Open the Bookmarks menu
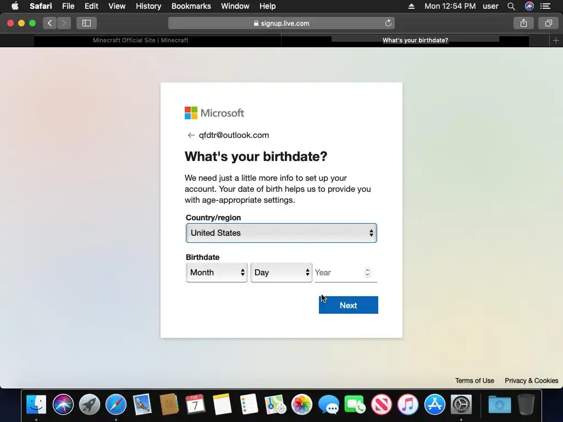Viewport: 563px width, 422px height. click(x=191, y=6)
